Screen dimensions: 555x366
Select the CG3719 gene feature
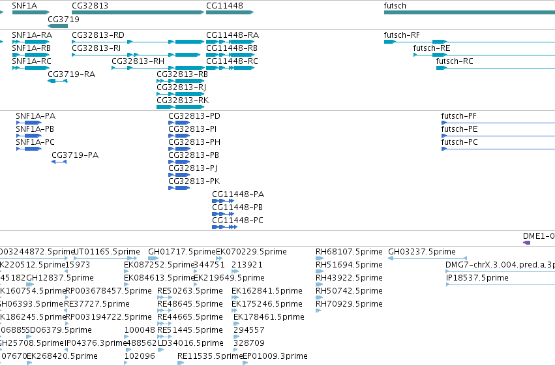(x=57, y=26)
